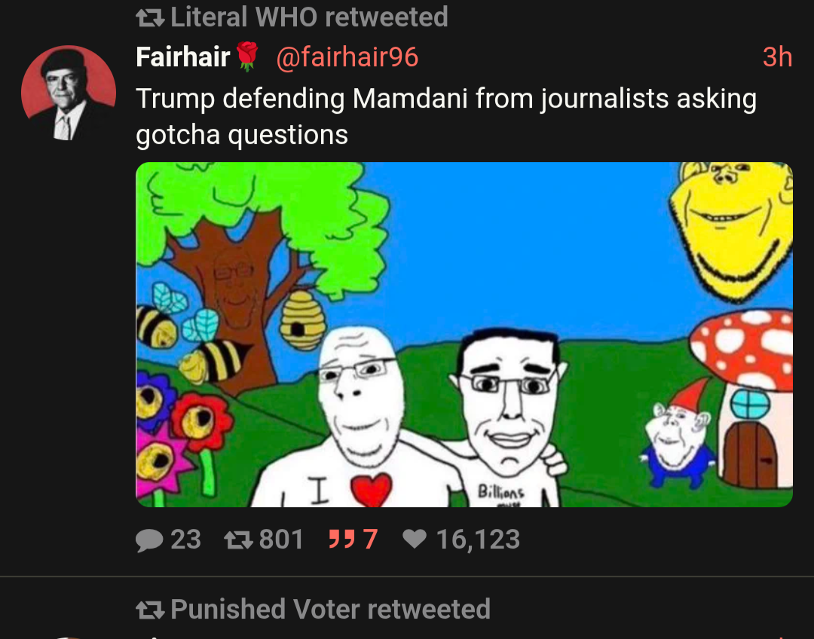
Task: Click the reply speech bubble icon
Action: pos(149,540)
